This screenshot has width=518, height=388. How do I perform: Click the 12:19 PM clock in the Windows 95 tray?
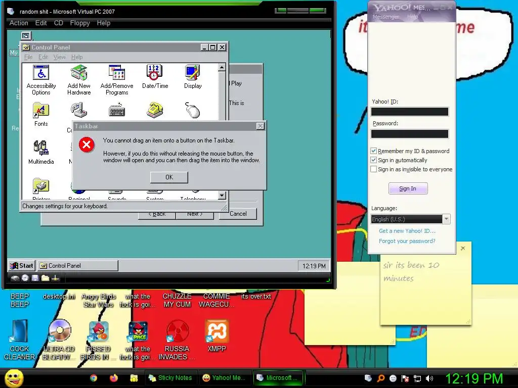click(314, 266)
